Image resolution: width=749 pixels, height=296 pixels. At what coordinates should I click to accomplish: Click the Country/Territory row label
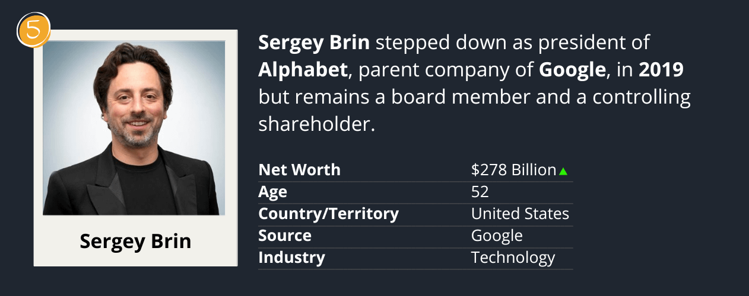[x=328, y=214]
